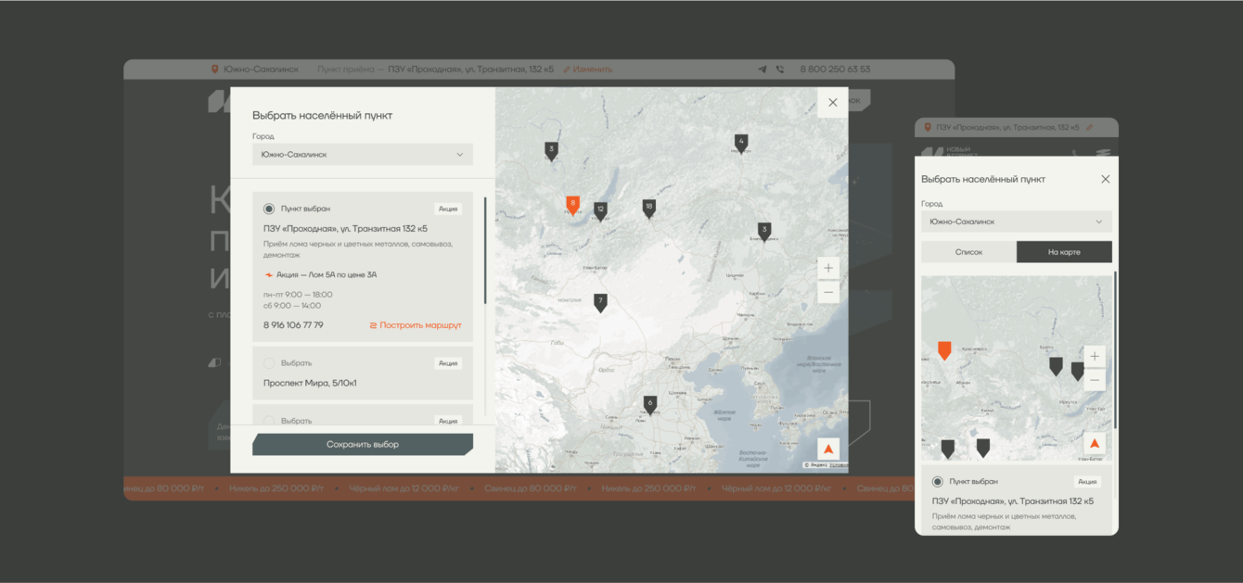
Task: Open the mobile Город dropdown Южно-Сахалинск
Action: point(1017,222)
